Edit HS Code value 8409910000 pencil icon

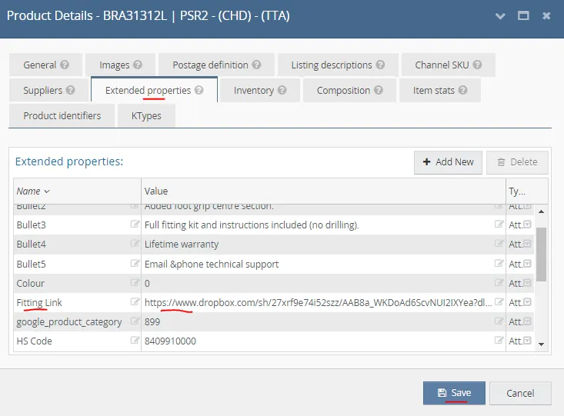click(x=499, y=340)
